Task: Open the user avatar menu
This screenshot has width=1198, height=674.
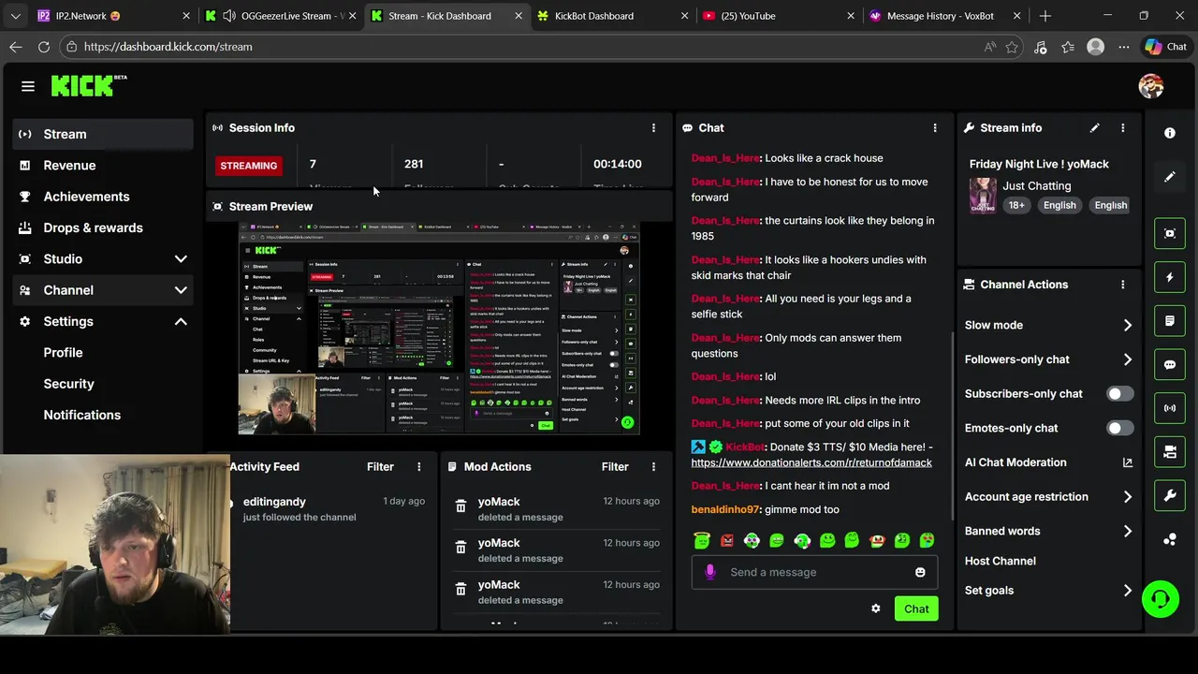Action: (1150, 86)
